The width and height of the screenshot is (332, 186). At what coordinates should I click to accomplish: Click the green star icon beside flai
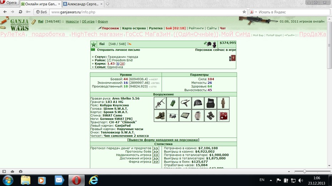click(x=94, y=44)
